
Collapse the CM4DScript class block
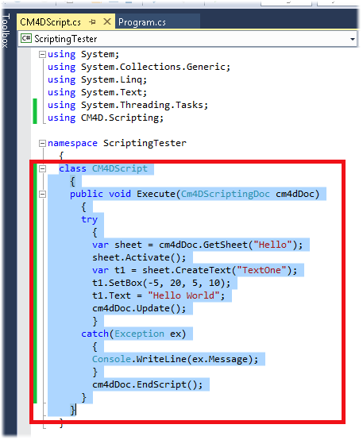tap(42, 169)
